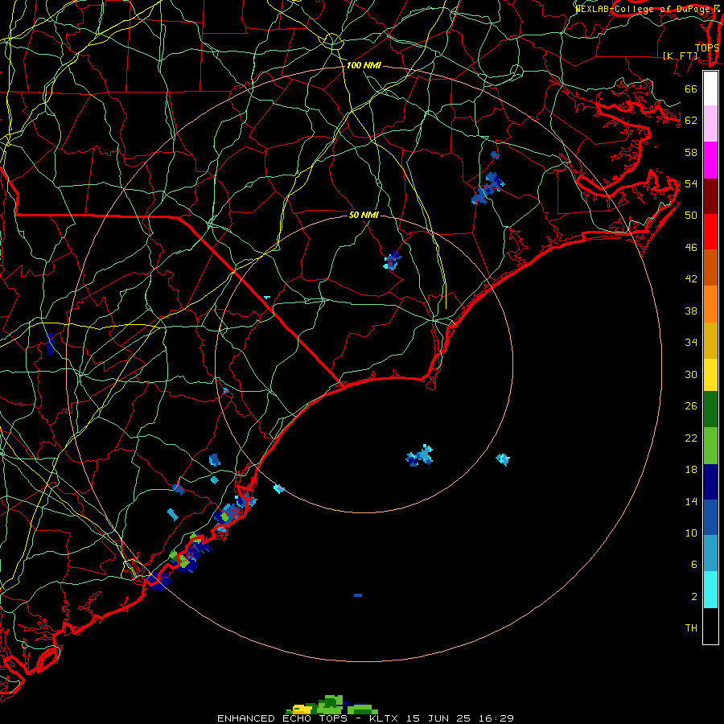The width and height of the screenshot is (724, 724).
Task: Click the 62 legend value
Action: [691, 121]
